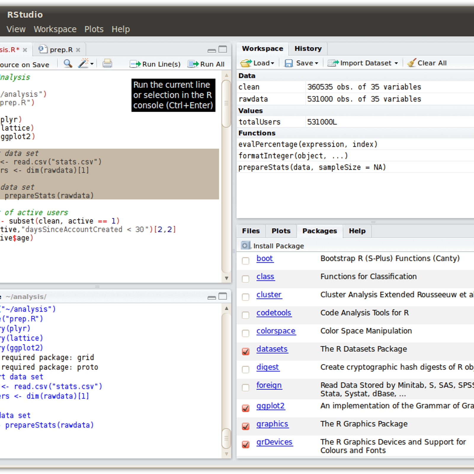The image size is (474, 474).
Task: Switch to the Help pane tab
Action: point(357,231)
